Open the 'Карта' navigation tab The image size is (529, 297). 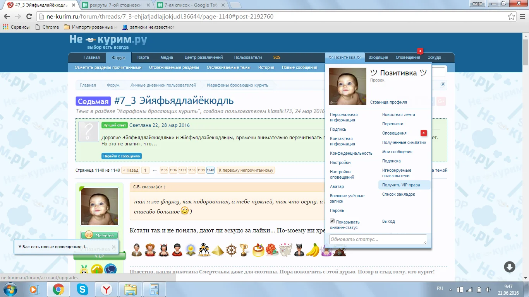143,57
